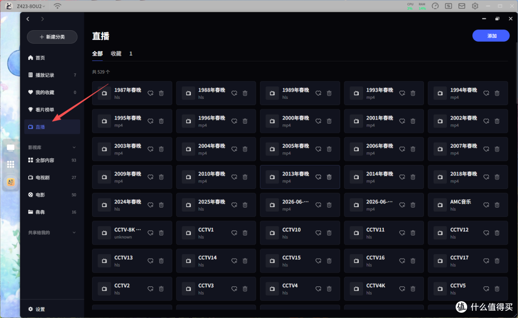518x318 pixels.
Task: Delete the 2013年春晚 entry
Action: click(x=329, y=177)
